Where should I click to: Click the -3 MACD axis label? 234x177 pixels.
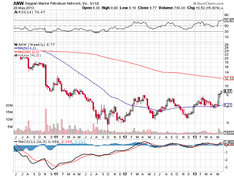tap(226, 167)
